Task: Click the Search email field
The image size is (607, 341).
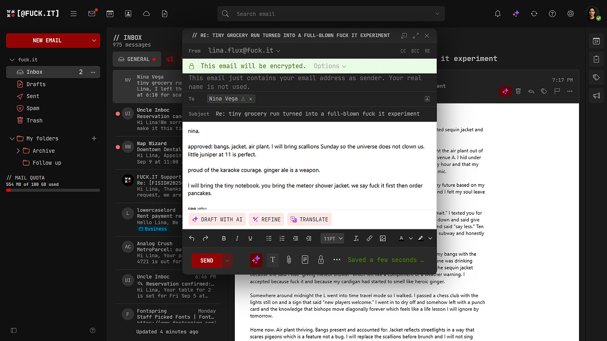Action: (330, 14)
